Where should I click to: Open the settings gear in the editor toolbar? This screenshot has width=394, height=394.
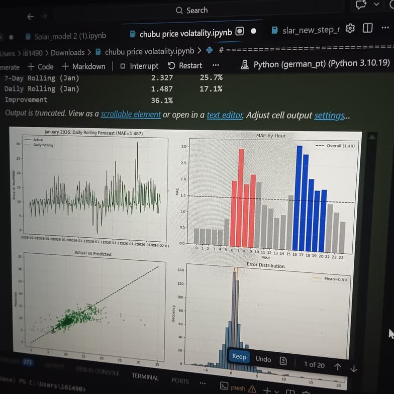(x=350, y=28)
